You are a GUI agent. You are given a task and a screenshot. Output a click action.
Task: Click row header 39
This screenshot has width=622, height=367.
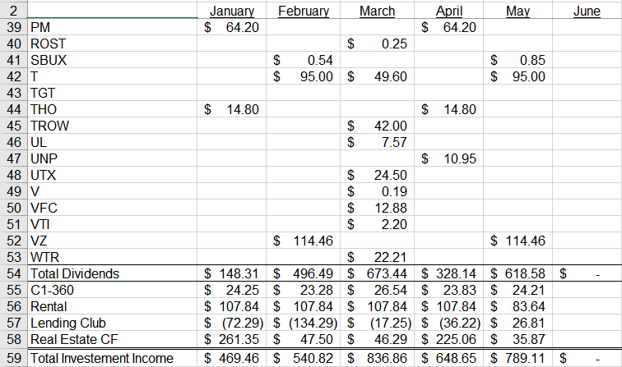(x=13, y=27)
